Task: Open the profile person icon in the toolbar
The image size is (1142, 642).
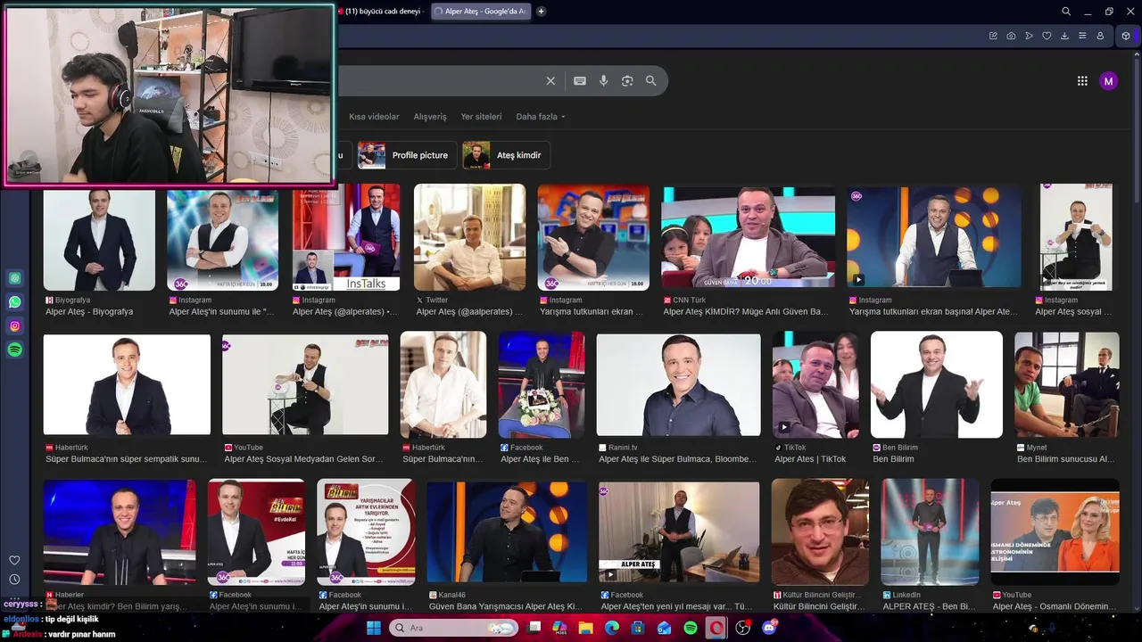Action: [1100, 36]
